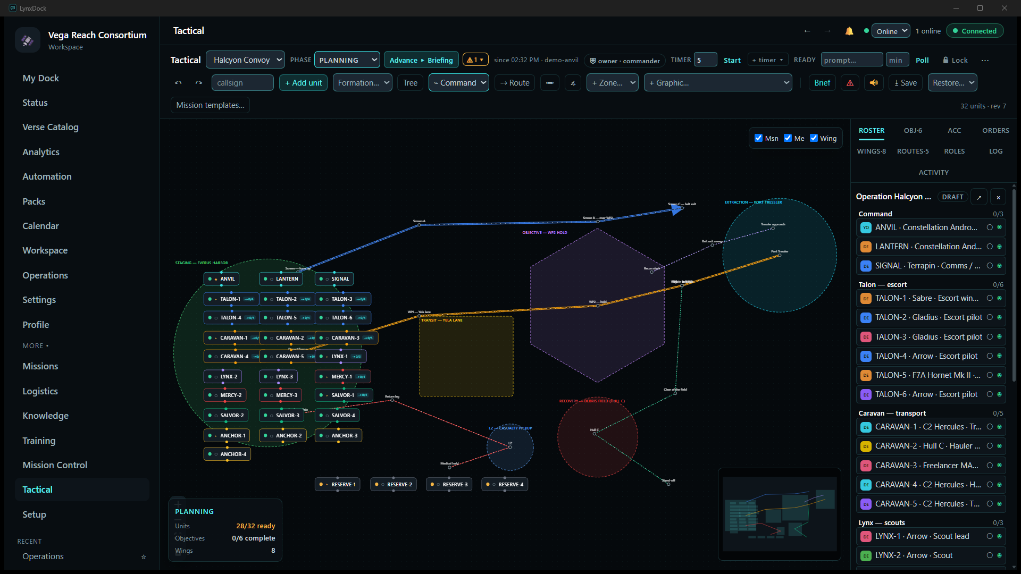
Task: Open the three-dot overflow menu
Action: 985,61
